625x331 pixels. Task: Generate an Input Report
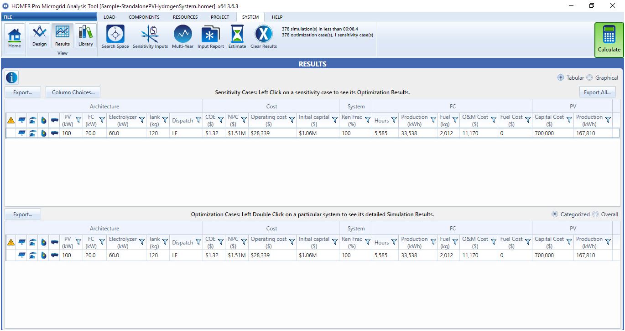[210, 36]
